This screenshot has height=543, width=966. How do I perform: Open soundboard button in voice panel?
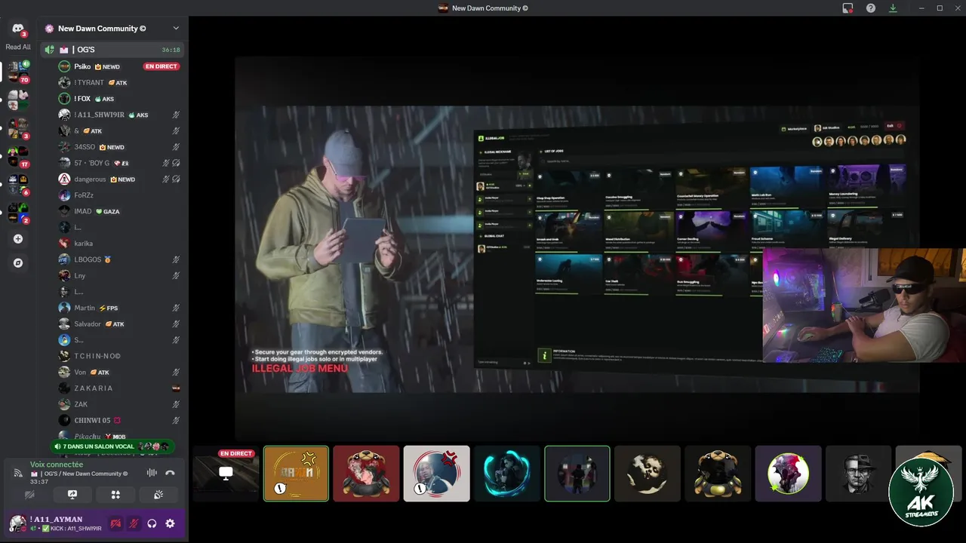point(158,495)
